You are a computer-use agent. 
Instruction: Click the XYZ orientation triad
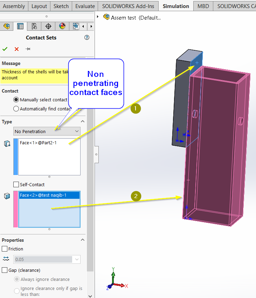coord(117,279)
